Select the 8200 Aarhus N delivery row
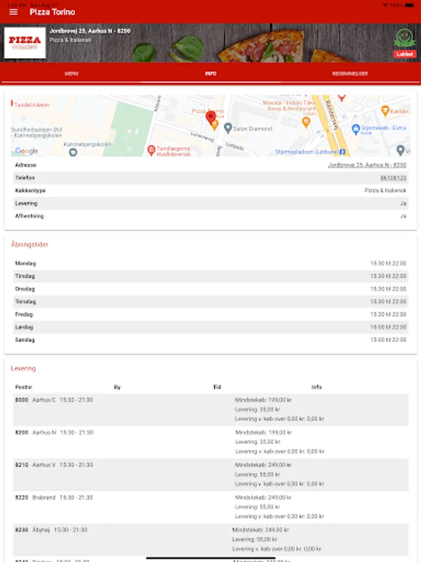Image resolution: width=421 pixels, height=562 pixels. pyautogui.click(x=211, y=442)
